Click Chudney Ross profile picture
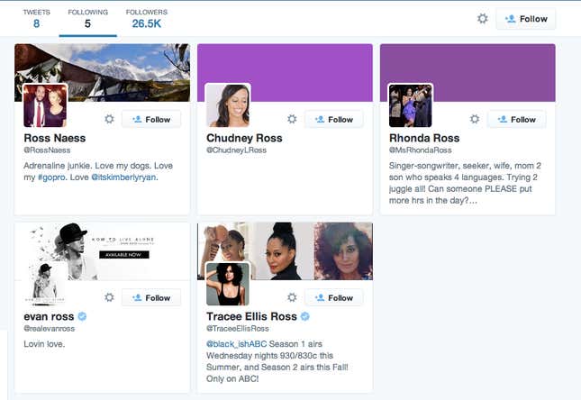Screen dimensions: 581x400 click(x=228, y=105)
